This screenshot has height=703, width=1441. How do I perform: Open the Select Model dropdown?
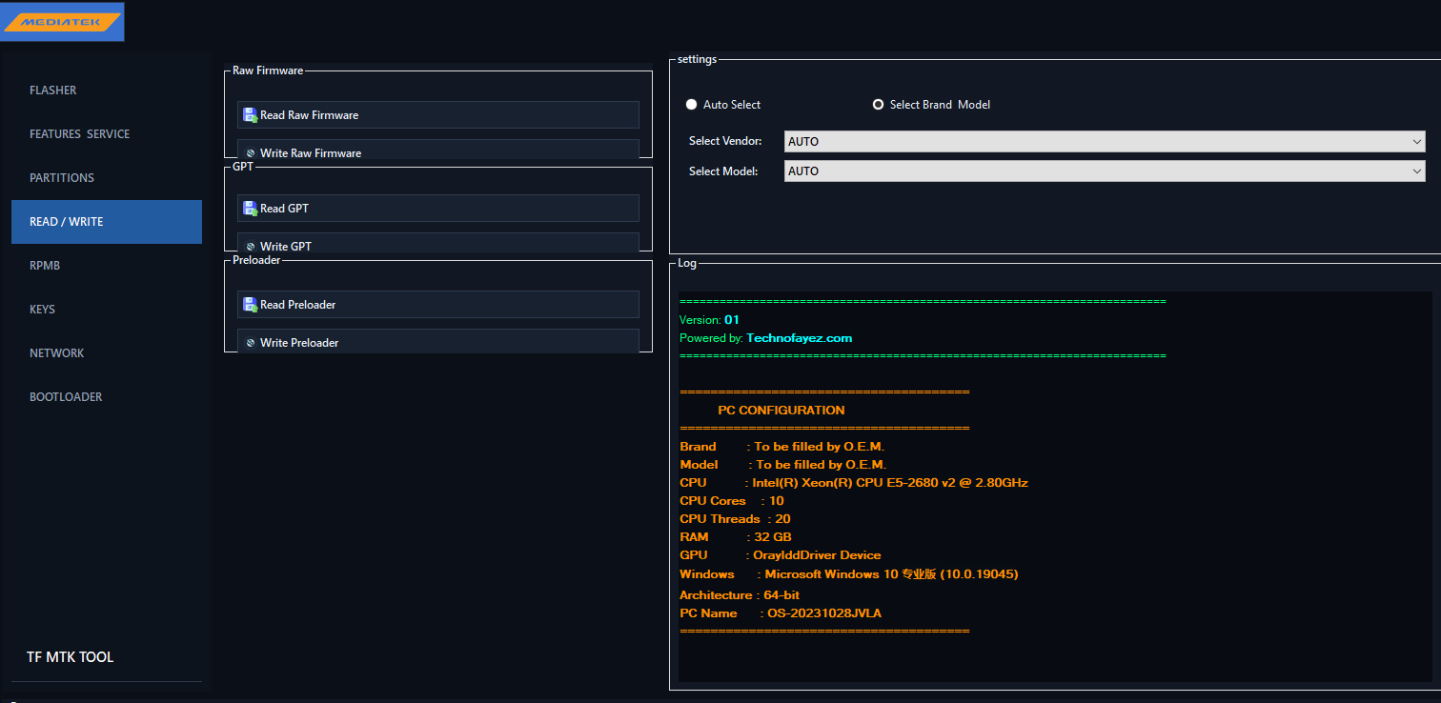coord(1105,171)
